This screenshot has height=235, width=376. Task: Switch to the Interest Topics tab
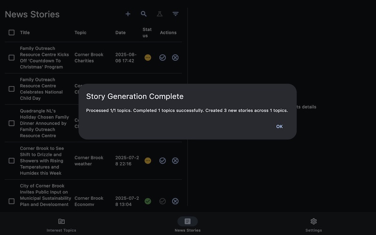tap(62, 225)
